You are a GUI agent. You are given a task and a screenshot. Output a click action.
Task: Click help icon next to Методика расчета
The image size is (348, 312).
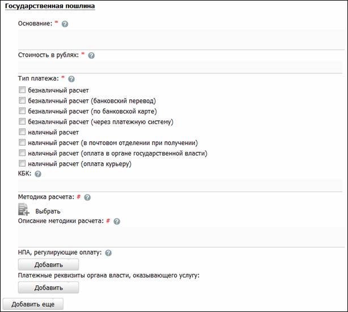87,197
